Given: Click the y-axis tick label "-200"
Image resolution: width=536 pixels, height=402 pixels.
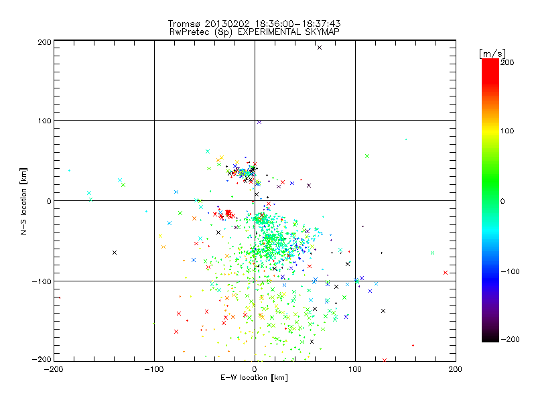Looking at the screenshot, I should tap(42, 359).
